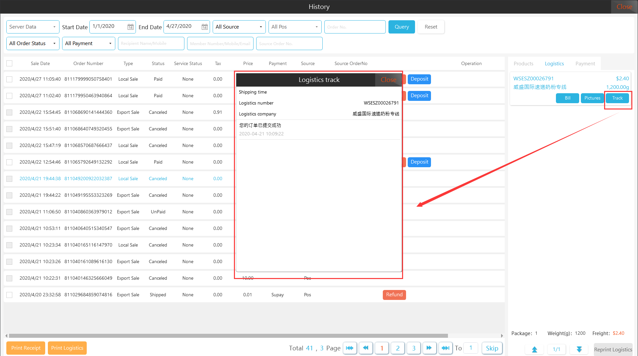Click the Recipient Name/Mobile input field

(151, 43)
